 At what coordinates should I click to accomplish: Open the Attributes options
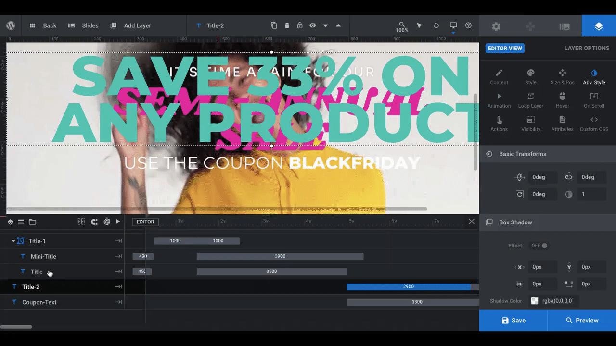562,124
